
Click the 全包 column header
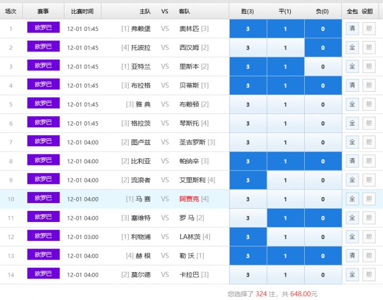pyautogui.click(x=352, y=11)
